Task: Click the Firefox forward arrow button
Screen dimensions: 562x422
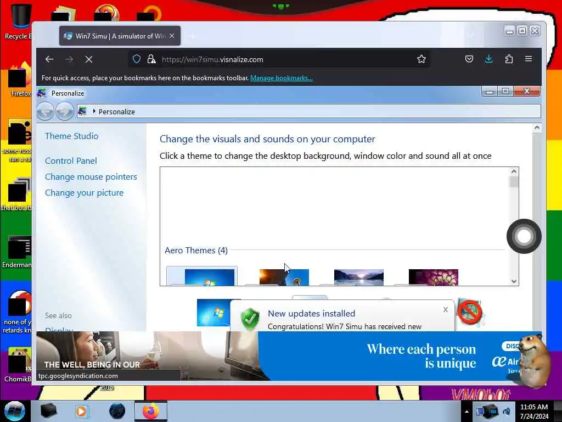Action: click(69, 59)
